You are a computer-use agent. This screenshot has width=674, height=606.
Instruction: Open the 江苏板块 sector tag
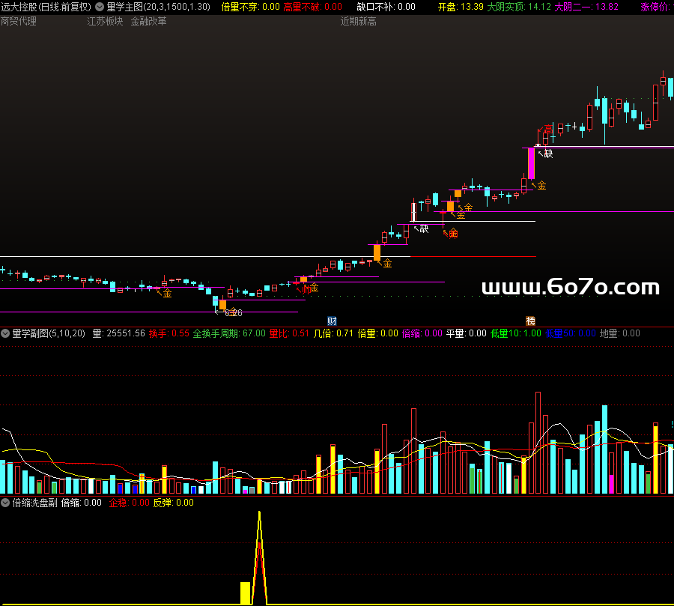pyautogui.click(x=105, y=21)
